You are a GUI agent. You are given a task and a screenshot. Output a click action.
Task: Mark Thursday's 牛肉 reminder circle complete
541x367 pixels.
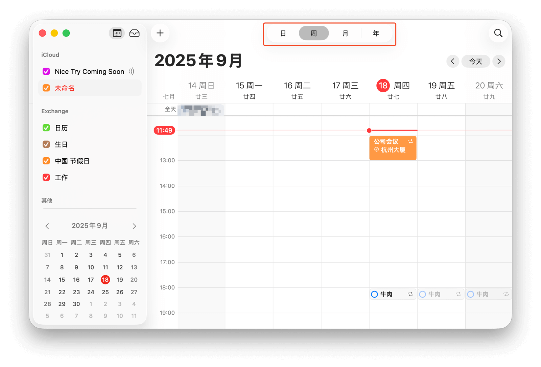point(374,294)
